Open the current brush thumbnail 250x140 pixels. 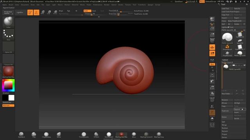[8, 22]
